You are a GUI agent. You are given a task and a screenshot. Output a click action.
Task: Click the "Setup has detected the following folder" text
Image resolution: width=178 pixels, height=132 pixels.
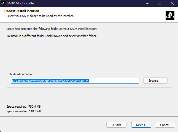52,28
